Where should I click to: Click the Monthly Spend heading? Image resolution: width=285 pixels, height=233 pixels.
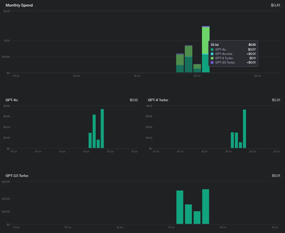click(19, 5)
